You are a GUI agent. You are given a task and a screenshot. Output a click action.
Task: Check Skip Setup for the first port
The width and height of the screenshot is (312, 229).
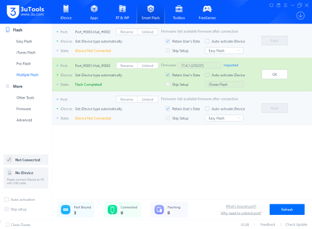point(168,50)
